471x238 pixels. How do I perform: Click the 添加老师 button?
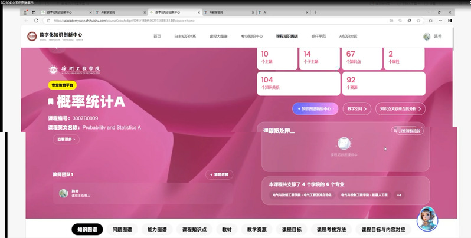point(220,174)
